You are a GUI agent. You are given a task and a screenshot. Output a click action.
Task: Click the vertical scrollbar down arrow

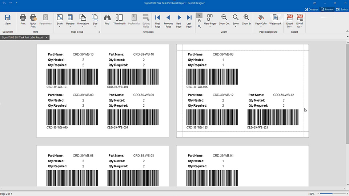(347, 184)
